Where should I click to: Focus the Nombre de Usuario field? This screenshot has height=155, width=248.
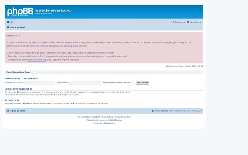(40, 83)
